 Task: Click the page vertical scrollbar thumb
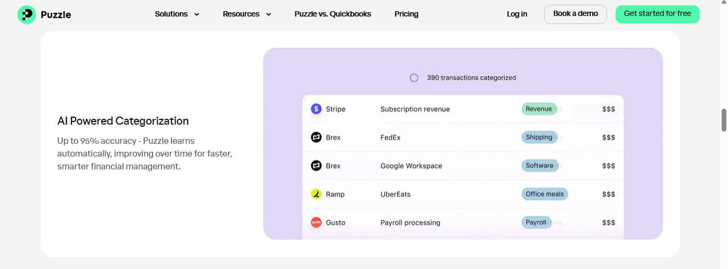coord(724,120)
